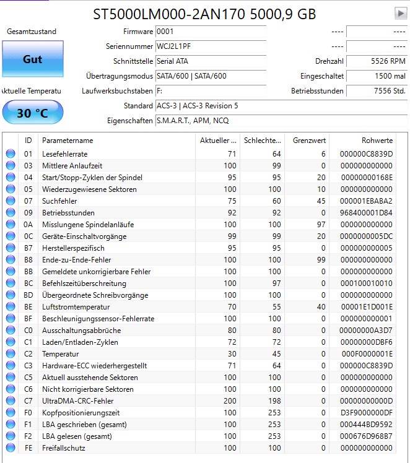
Task: Click the Gut health status button
Action: click(x=33, y=59)
